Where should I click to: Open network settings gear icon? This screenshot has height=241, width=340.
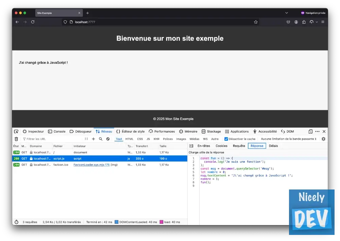[323, 139]
